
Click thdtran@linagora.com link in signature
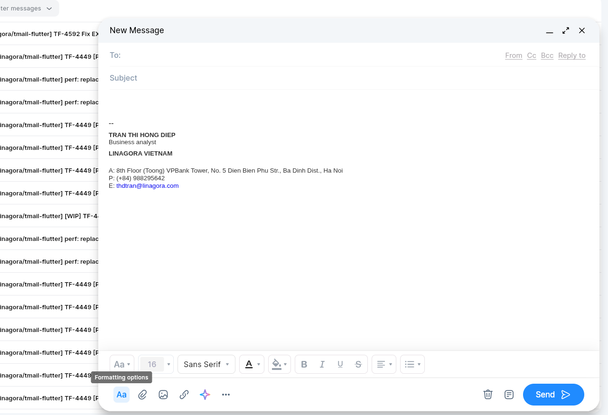click(148, 186)
